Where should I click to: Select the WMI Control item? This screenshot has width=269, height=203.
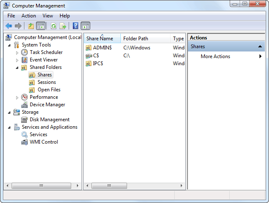click(43, 142)
